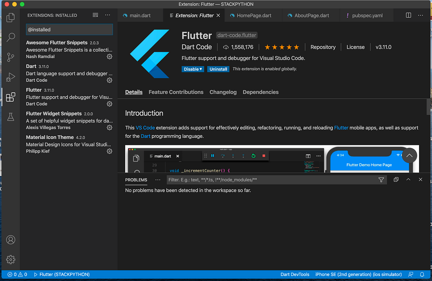
Task: Open the editor more actions menu
Action: pos(420,15)
